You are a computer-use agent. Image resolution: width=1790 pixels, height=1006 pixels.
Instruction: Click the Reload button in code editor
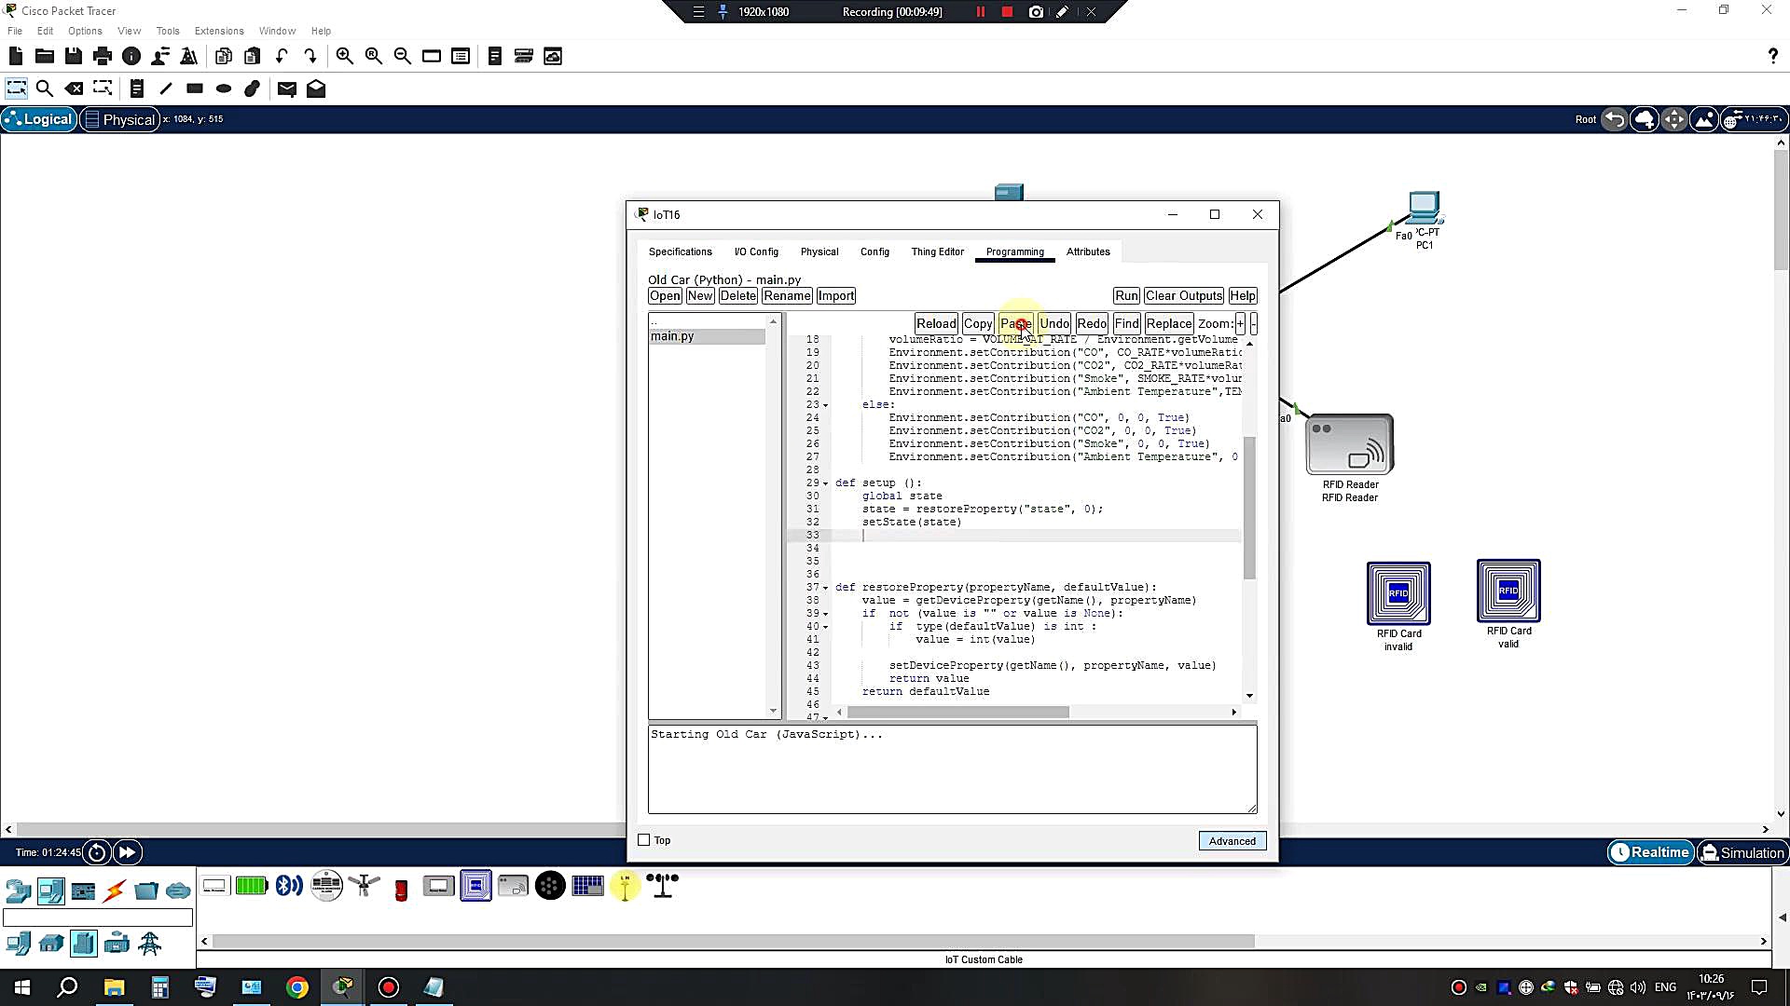936,323
